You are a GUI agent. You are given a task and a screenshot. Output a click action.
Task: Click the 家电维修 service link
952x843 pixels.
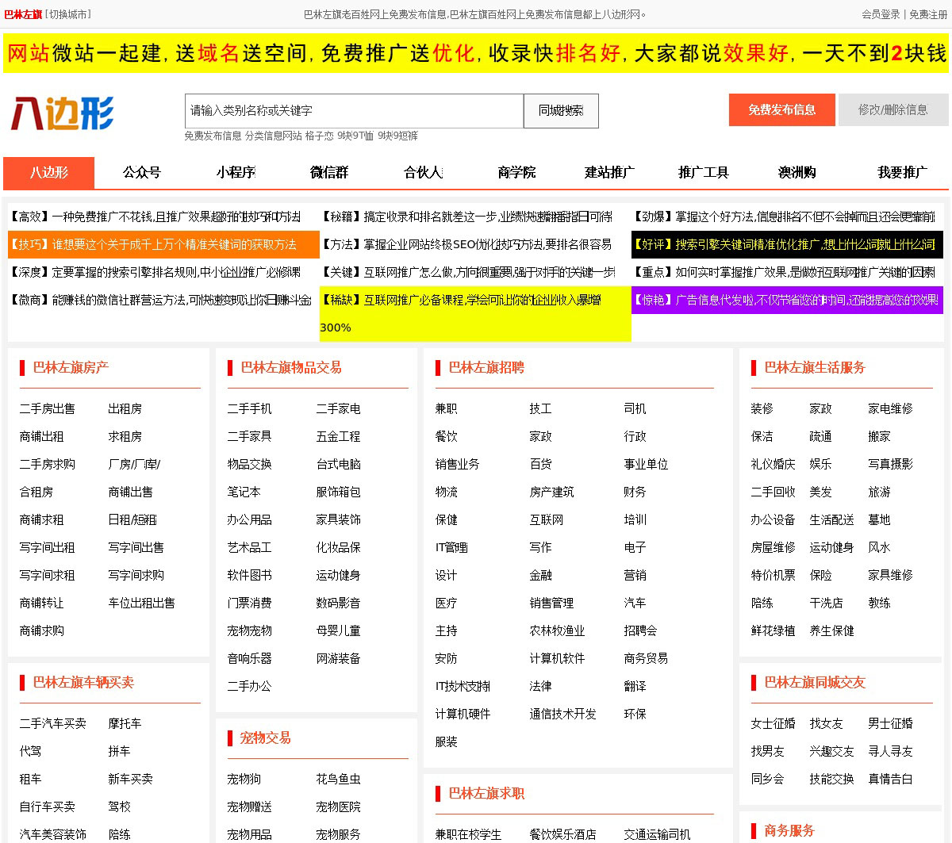[890, 409]
